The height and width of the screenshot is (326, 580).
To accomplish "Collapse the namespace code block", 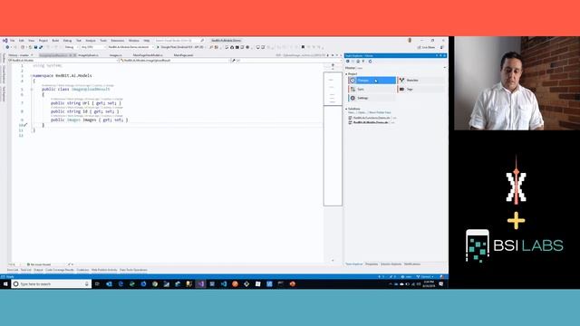I will coord(31,75).
